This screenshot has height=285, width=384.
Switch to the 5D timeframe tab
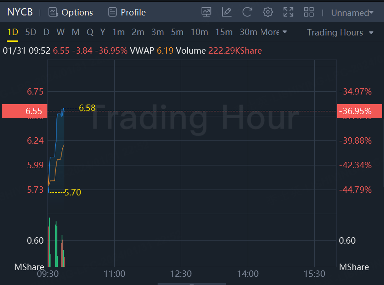pos(31,32)
